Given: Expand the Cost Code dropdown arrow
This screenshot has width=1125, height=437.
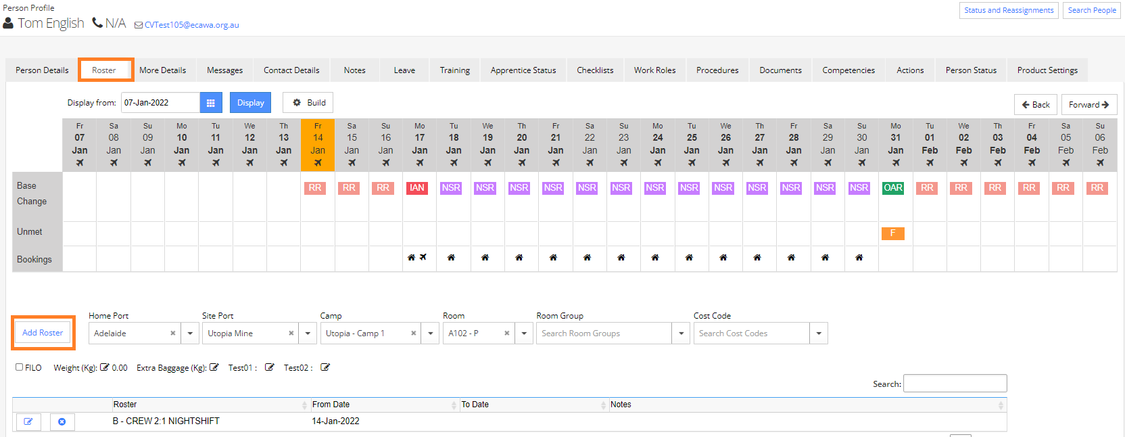Looking at the screenshot, I should [x=819, y=333].
